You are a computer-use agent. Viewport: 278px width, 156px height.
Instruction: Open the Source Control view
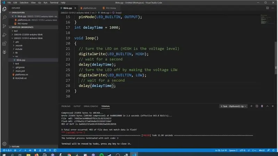(x=5, y=26)
